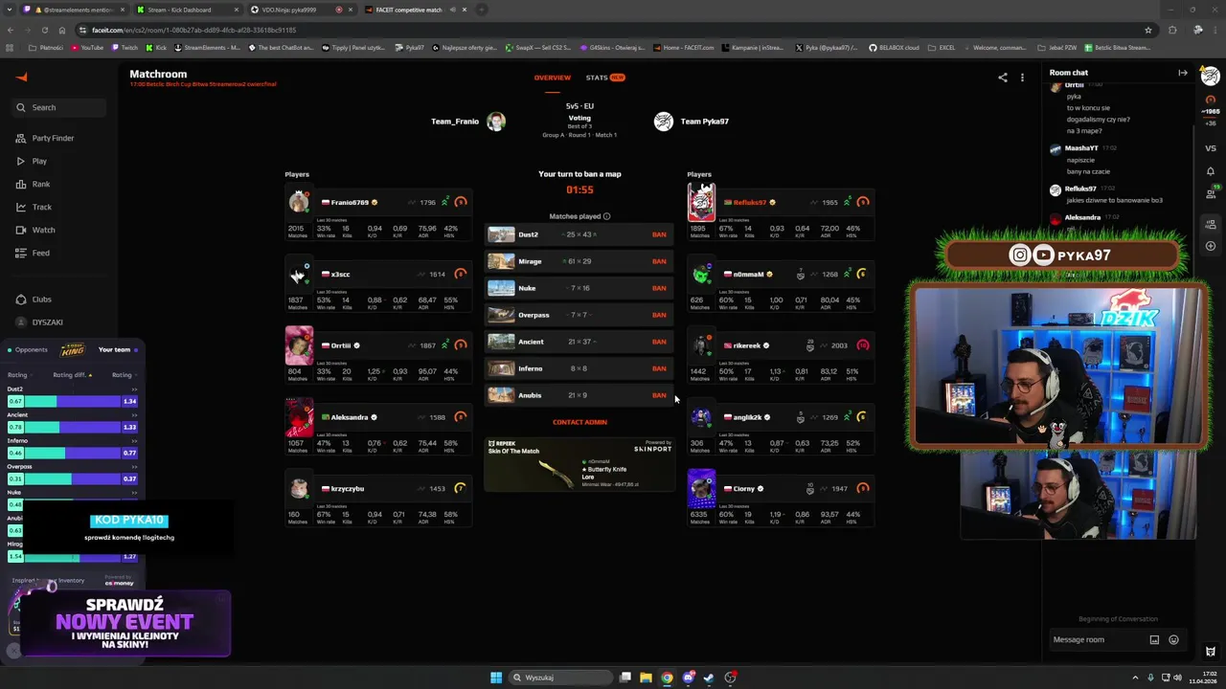Screen dimensions: 1226x689
Task: Open the YouTube bookmark
Action: (87, 47)
